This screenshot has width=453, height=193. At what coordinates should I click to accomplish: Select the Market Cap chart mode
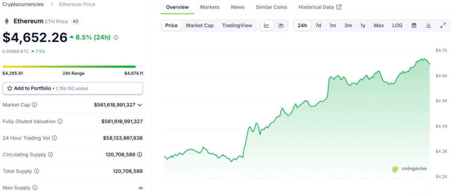click(200, 25)
